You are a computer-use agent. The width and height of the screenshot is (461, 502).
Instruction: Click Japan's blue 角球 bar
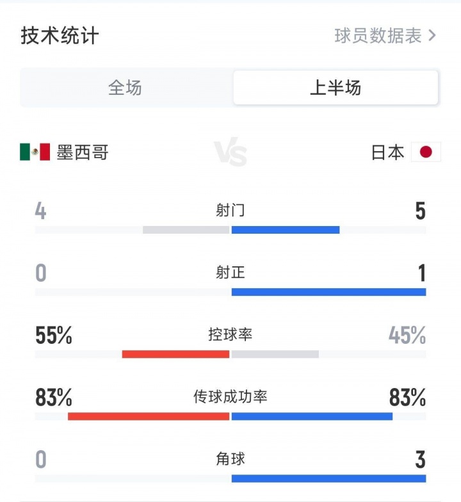(328, 478)
